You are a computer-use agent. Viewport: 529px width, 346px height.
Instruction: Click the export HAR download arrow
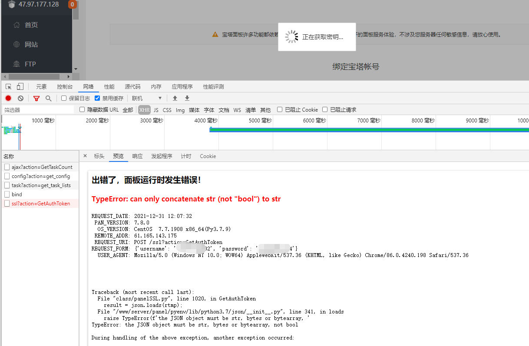point(187,99)
